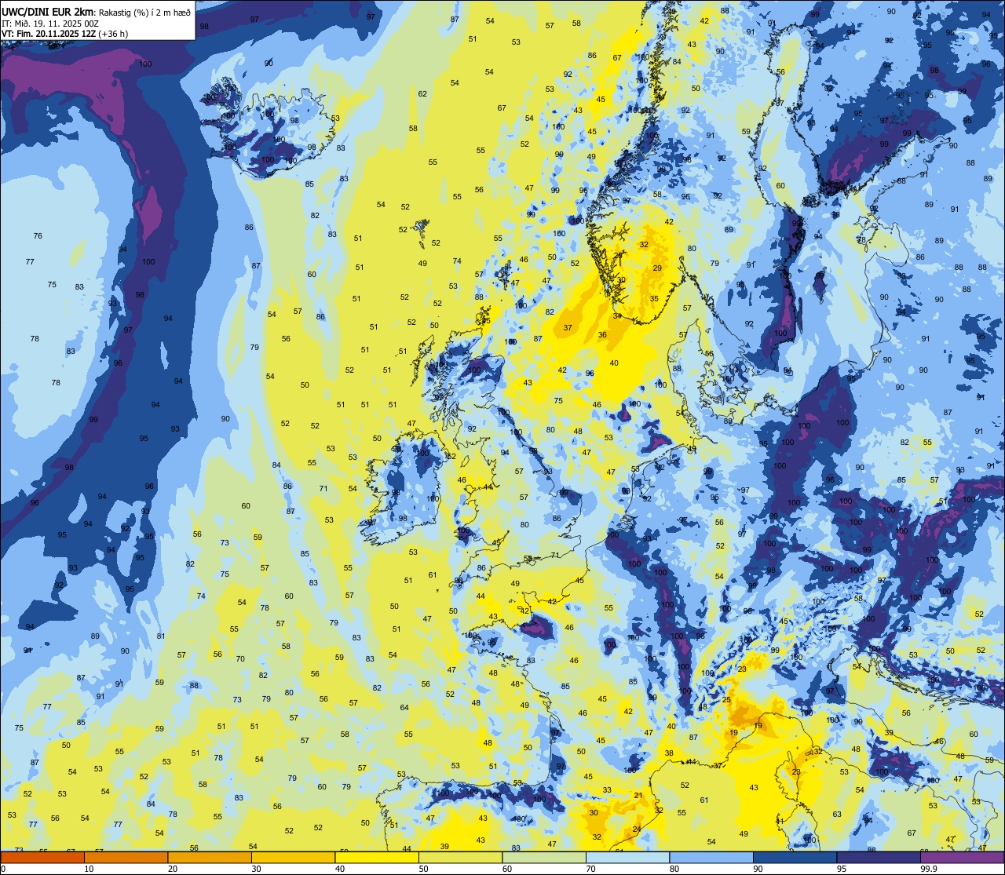Screen dimensions: 1005x875
Task: Click the value 76 over the western Atlantic
Action: 38,236
